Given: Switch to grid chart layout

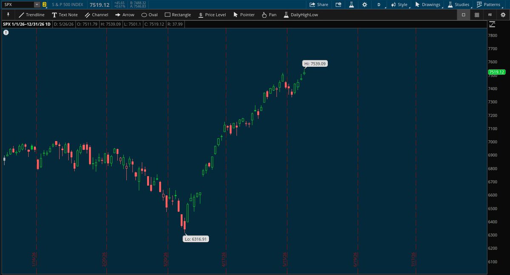Looking at the screenshot, I should pyautogui.click(x=477, y=14).
